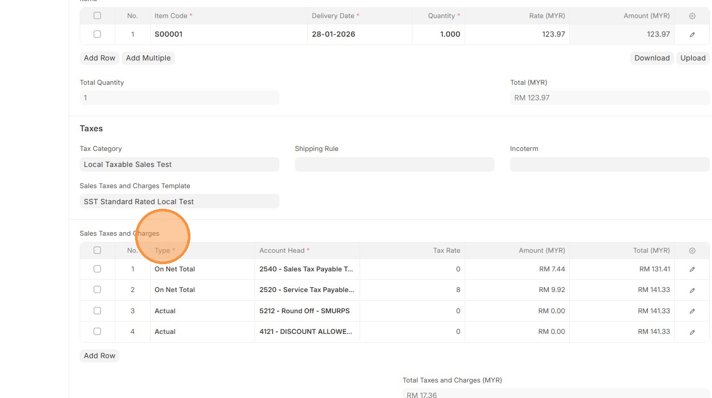The width and height of the screenshot is (712, 398).
Task: Edit item row S00001 with the pencil icon
Action: click(x=692, y=35)
